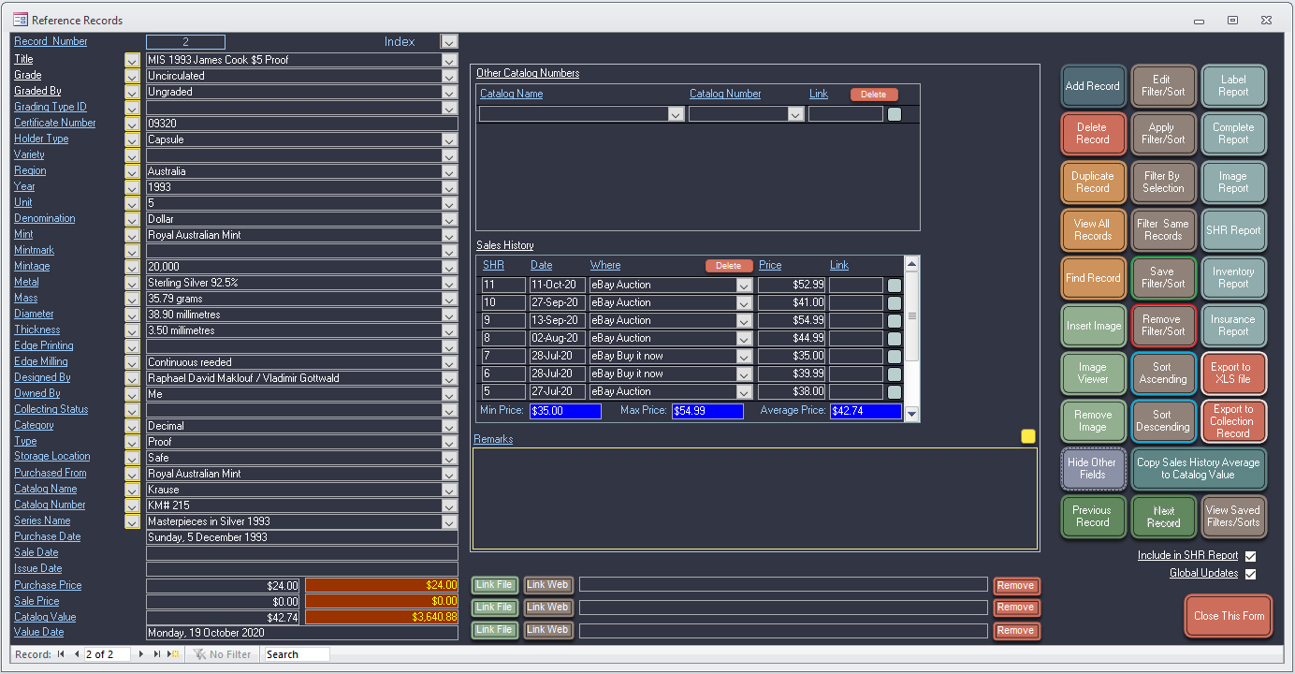This screenshot has height=674, width=1295.
Task: Click the Purchase Date label link
Action: point(48,537)
